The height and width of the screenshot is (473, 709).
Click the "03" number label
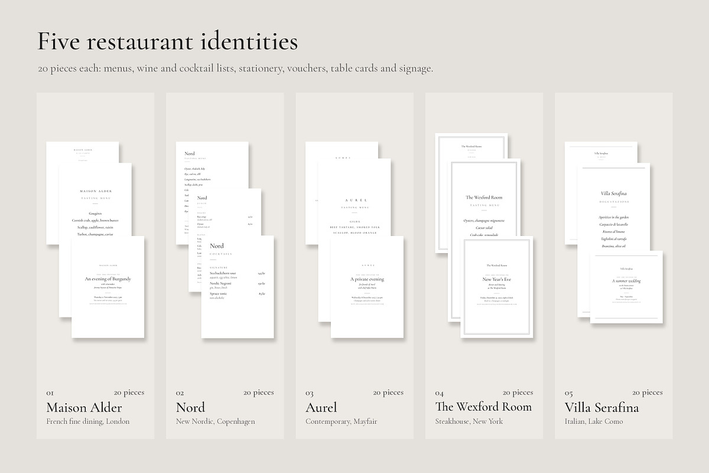[x=310, y=393]
